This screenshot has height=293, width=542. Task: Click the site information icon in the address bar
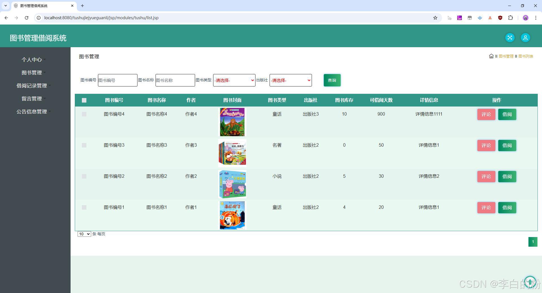point(39,18)
